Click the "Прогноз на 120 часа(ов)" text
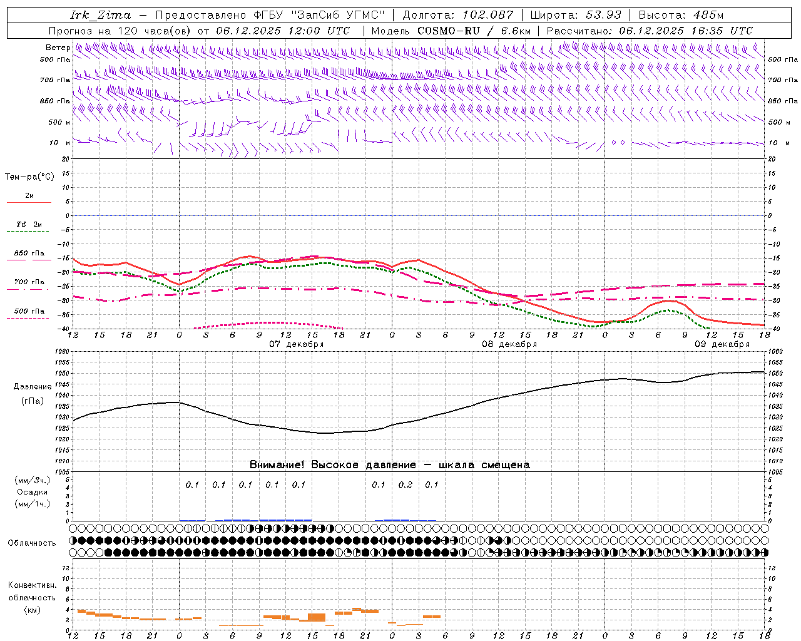Image resolution: width=801 pixels, height=641 pixels. point(120,31)
